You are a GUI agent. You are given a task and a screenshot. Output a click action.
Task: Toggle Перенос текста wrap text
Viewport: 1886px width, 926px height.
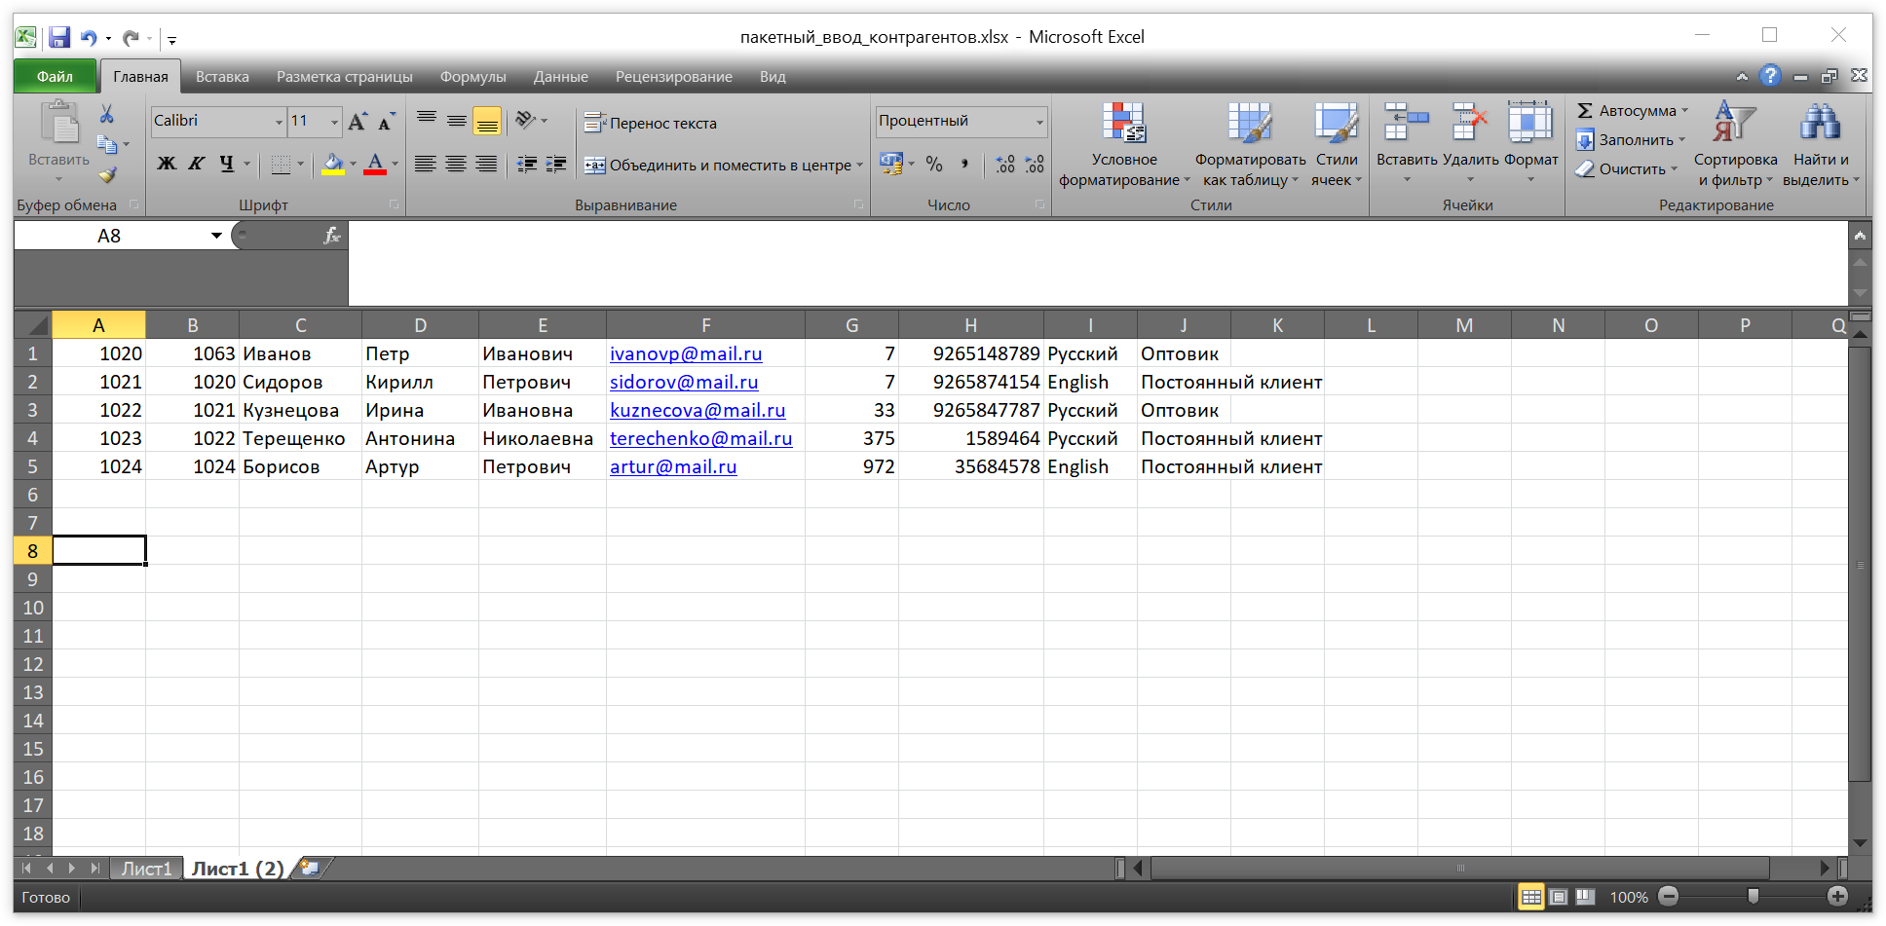pyautogui.click(x=650, y=123)
